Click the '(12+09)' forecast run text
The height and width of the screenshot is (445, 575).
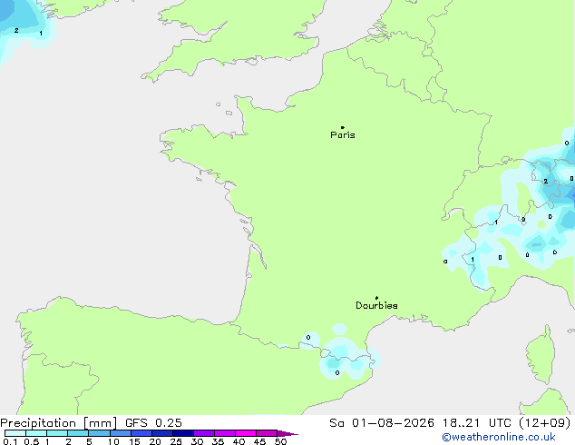pos(544,423)
